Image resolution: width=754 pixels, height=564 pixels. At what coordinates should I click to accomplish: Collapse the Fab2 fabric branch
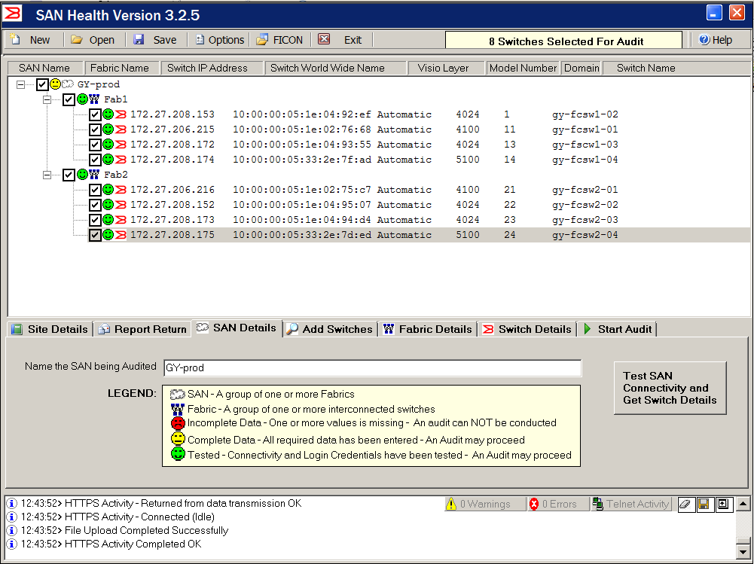[47, 175]
